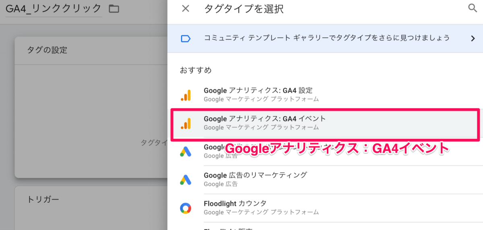Click the search magnifier icon
The height and width of the screenshot is (230, 483).
point(473,8)
